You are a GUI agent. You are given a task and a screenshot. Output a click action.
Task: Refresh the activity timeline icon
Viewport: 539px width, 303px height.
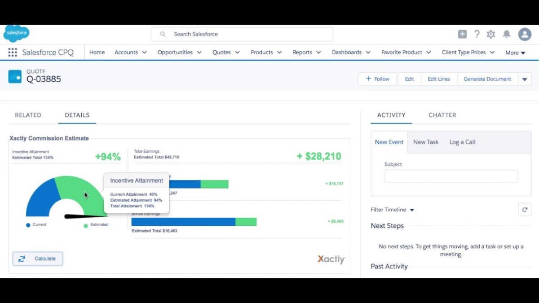525,209
